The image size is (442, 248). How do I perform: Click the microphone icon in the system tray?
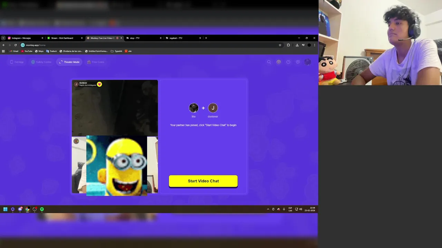click(284, 209)
